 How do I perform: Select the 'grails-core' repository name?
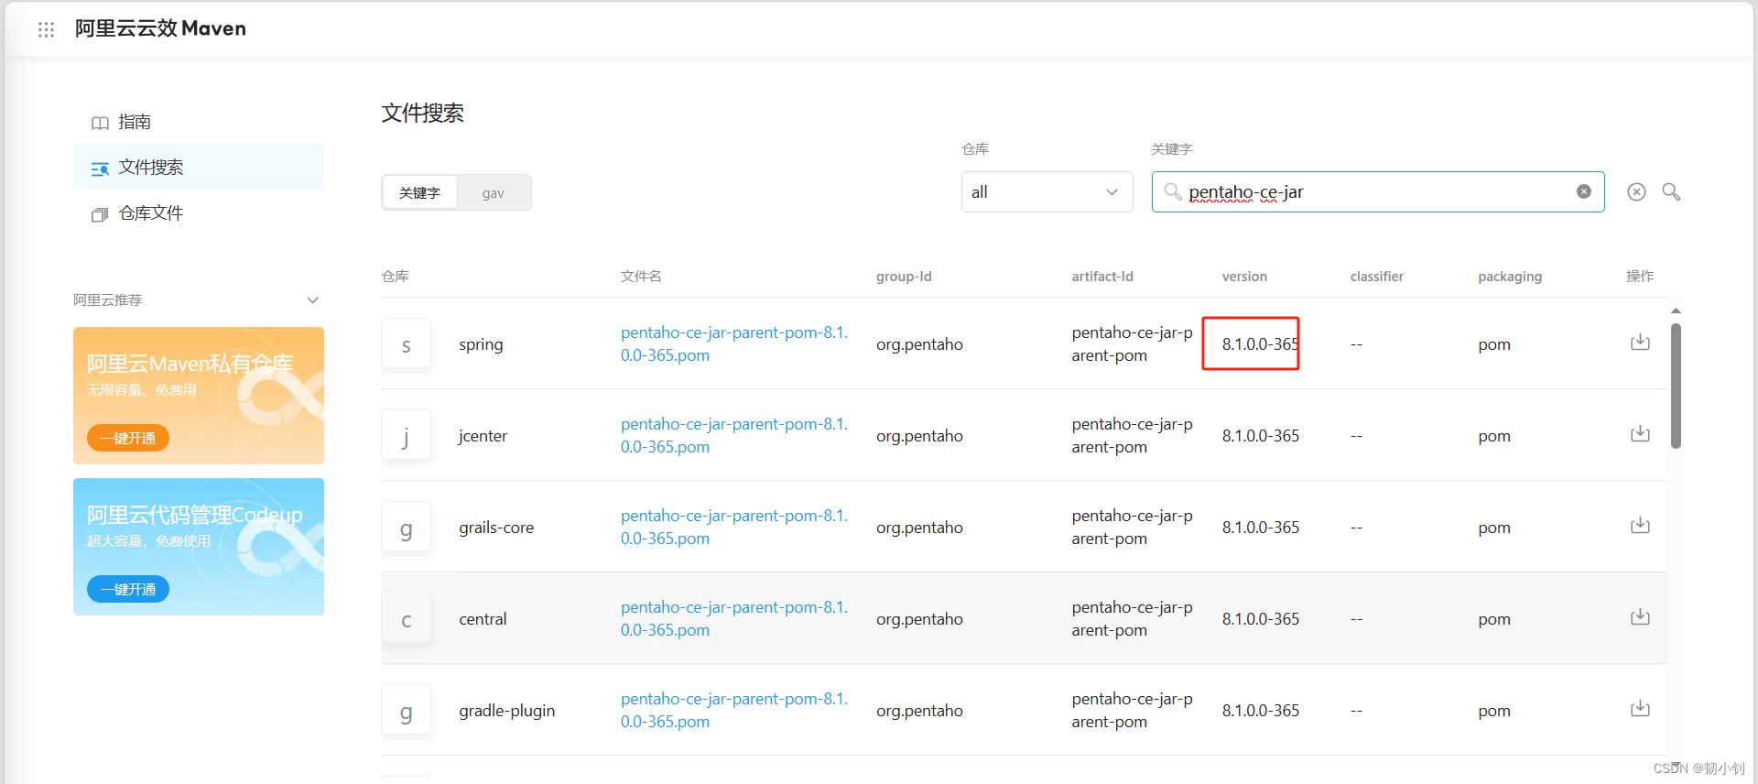(x=496, y=528)
